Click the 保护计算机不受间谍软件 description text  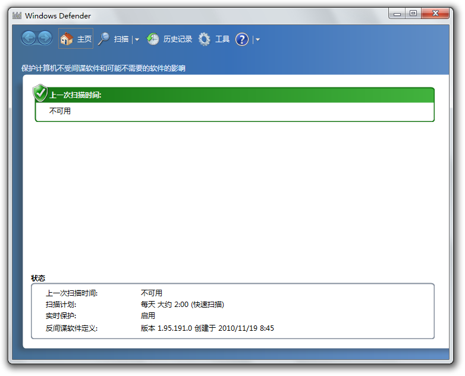(x=103, y=68)
